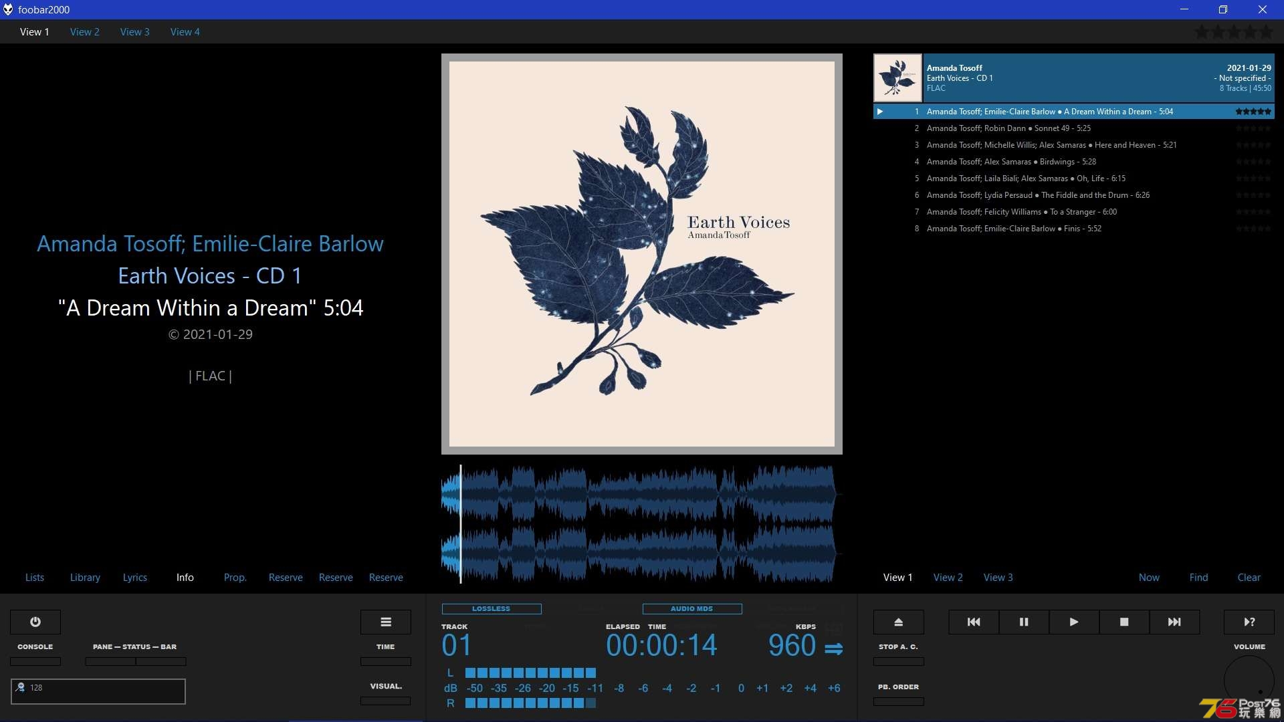Click the Find link in playlist pane
This screenshot has width=1284, height=722.
1199,577
